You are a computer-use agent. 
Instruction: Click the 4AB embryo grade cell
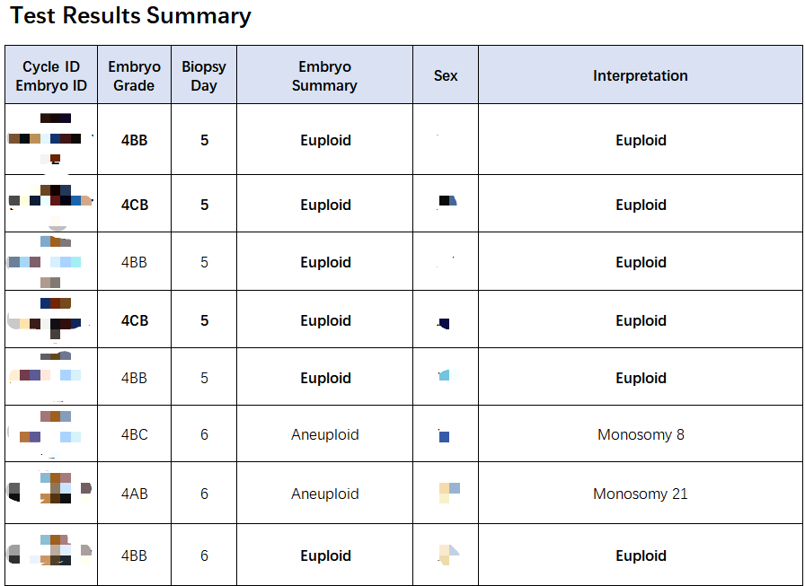coord(134,494)
